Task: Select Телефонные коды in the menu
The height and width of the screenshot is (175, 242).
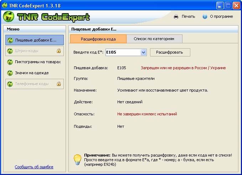Action: click(31, 84)
